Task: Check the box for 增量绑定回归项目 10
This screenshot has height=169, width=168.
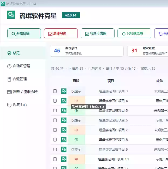Action: [x=55, y=159]
